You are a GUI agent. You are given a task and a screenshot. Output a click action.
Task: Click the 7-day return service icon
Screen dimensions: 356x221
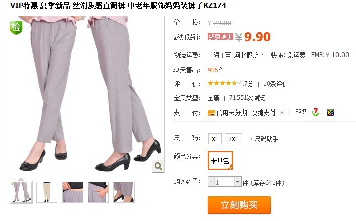click(x=315, y=112)
